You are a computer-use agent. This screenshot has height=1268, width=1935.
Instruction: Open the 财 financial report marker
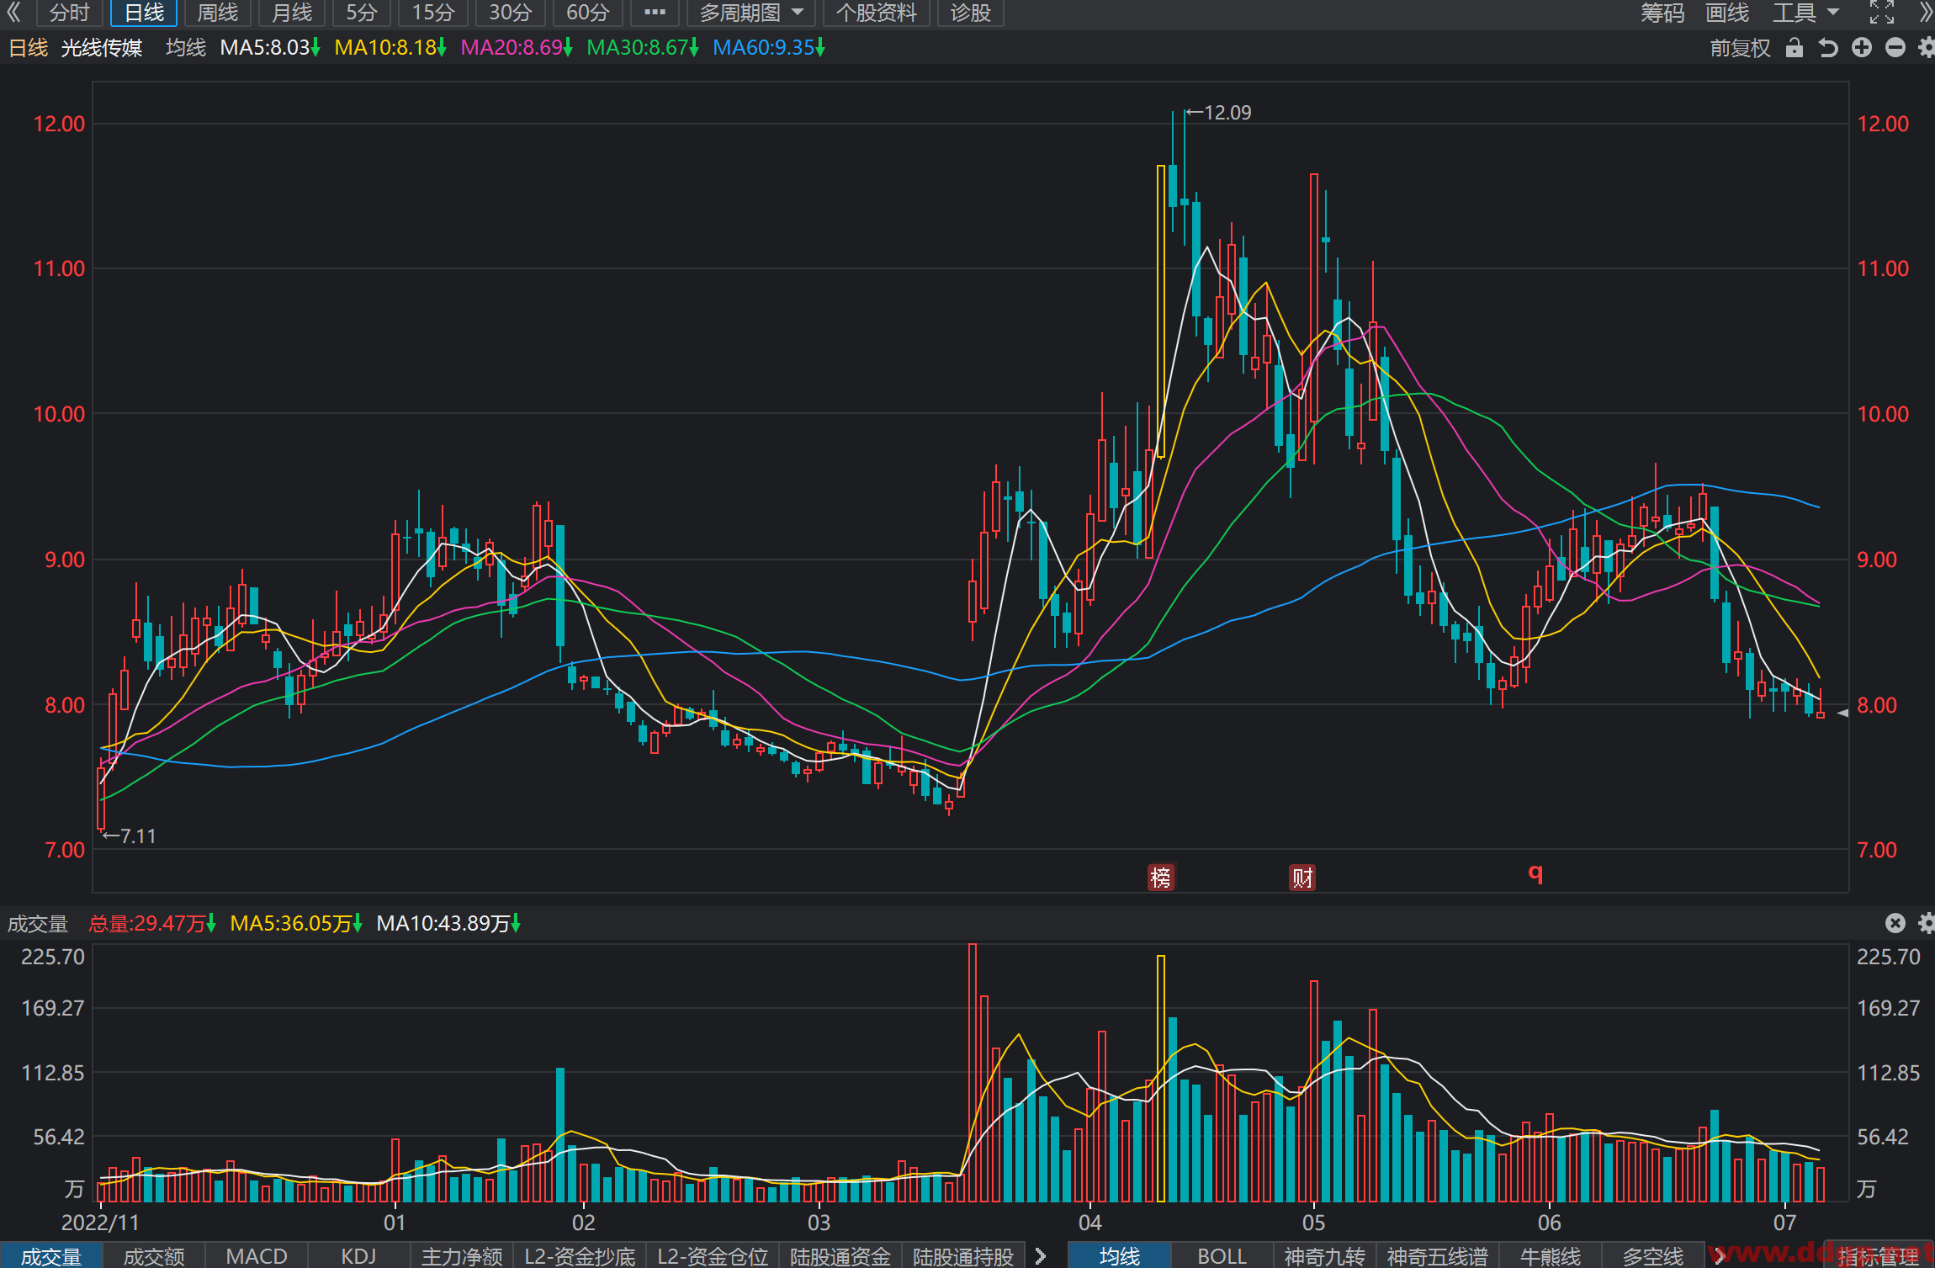point(1302,878)
